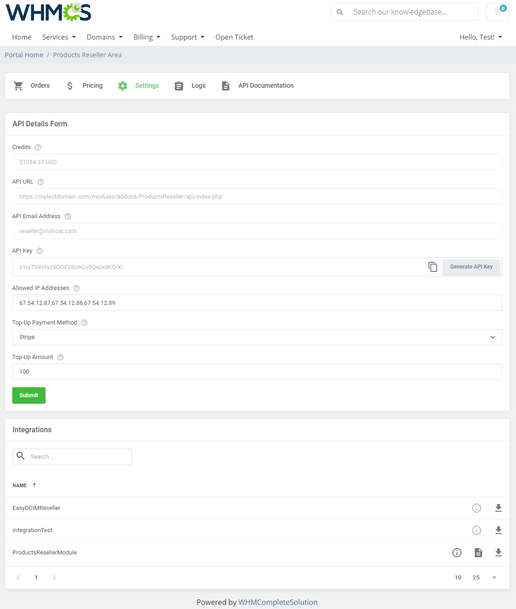Show help tooltip for Credits field
Screen dimensions: 516x609
coord(38,147)
